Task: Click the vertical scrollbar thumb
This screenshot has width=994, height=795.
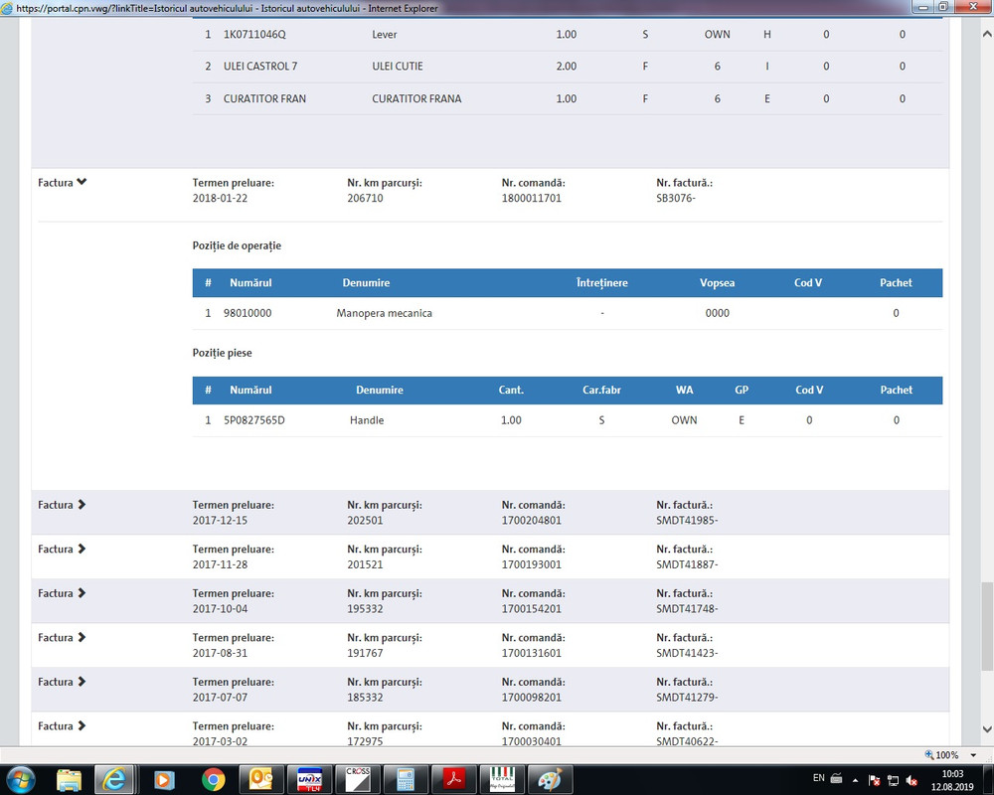Action: [x=987, y=626]
